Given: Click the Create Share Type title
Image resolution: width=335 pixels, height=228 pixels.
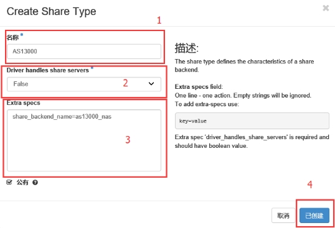Looking at the screenshot, I should click(51, 12).
